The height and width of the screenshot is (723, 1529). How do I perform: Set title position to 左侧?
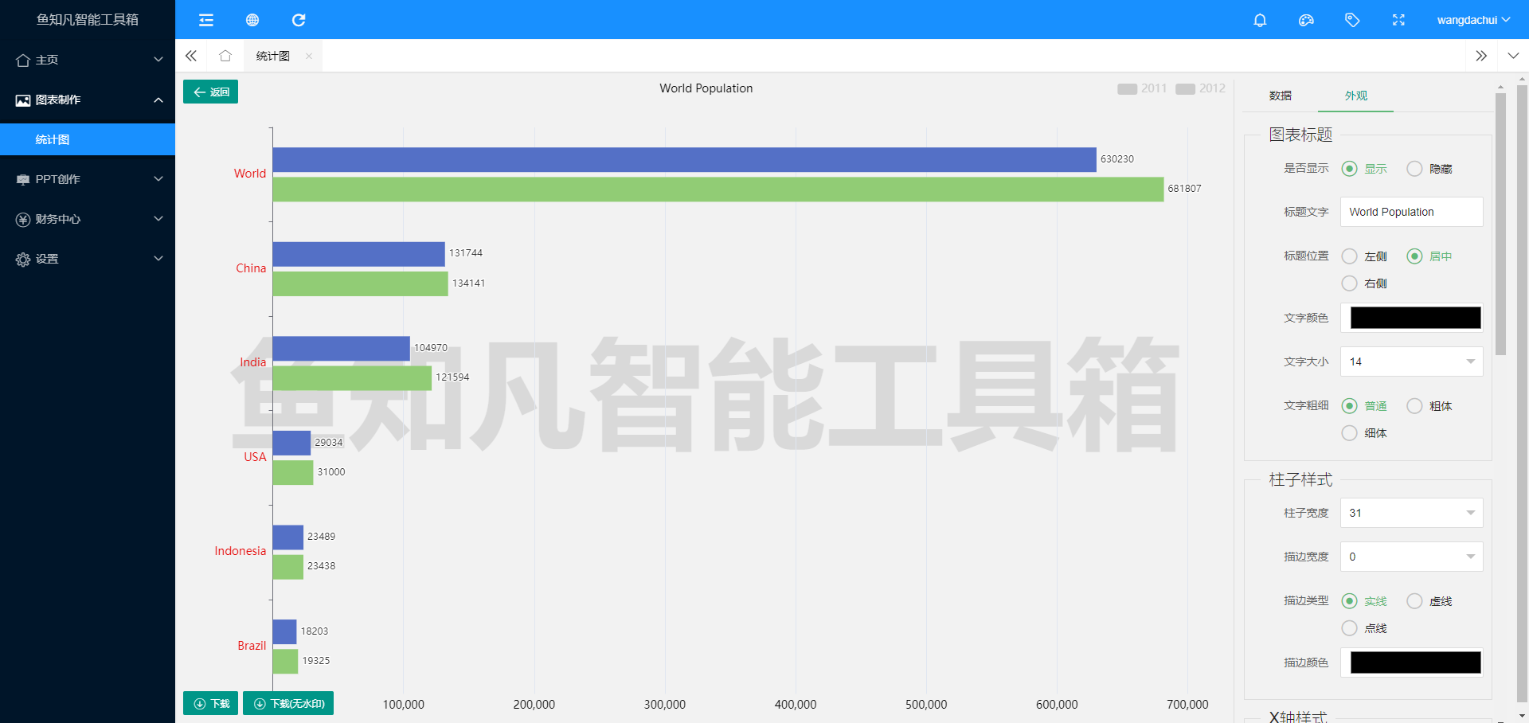(x=1364, y=256)
